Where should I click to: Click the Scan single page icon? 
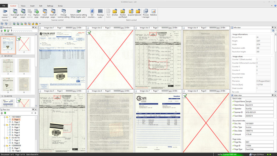tap(15, 11)
